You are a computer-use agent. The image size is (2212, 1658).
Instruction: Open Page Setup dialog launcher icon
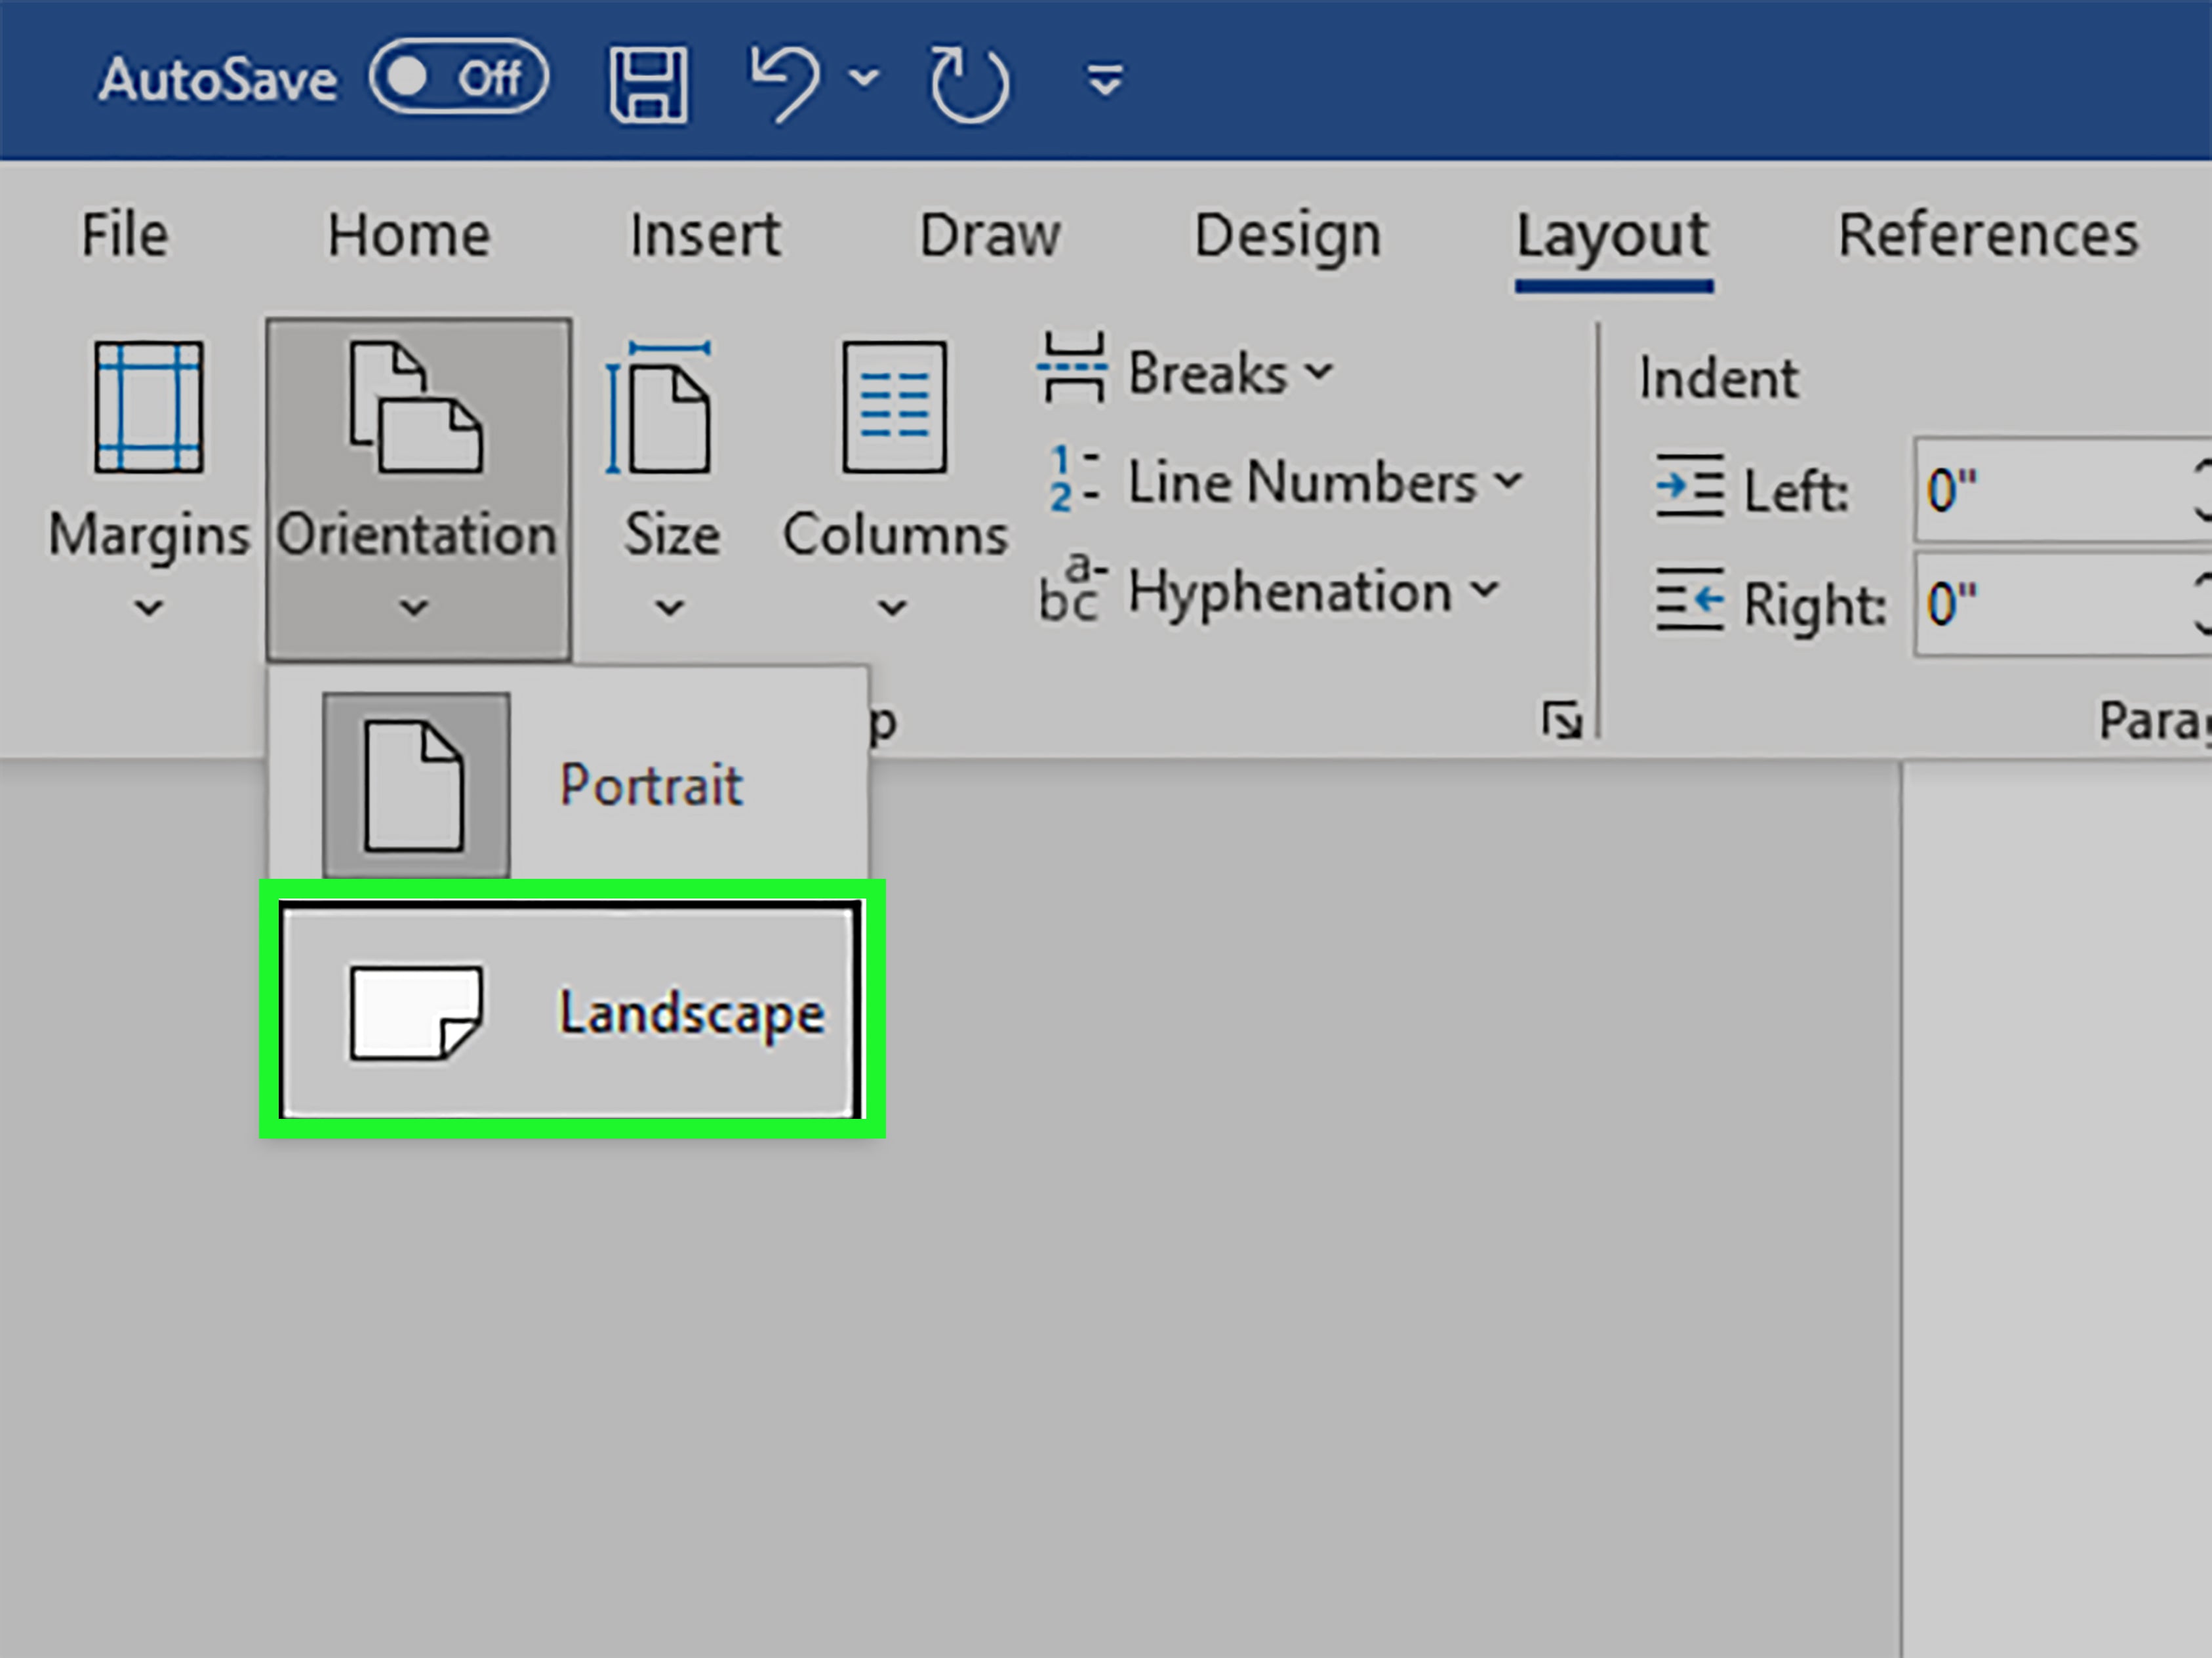(1561, 720)
